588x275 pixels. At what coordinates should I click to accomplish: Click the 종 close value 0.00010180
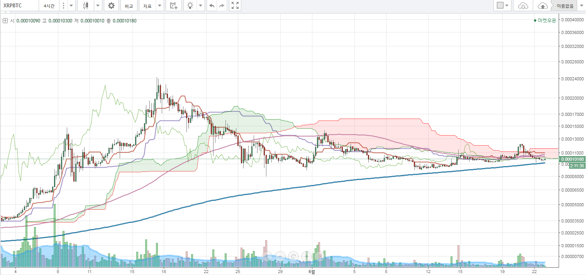tap(124, 20)
